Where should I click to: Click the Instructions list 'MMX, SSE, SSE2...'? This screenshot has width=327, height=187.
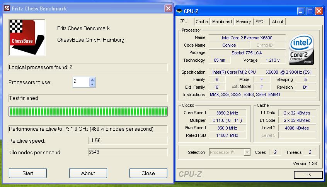(262, 94)
